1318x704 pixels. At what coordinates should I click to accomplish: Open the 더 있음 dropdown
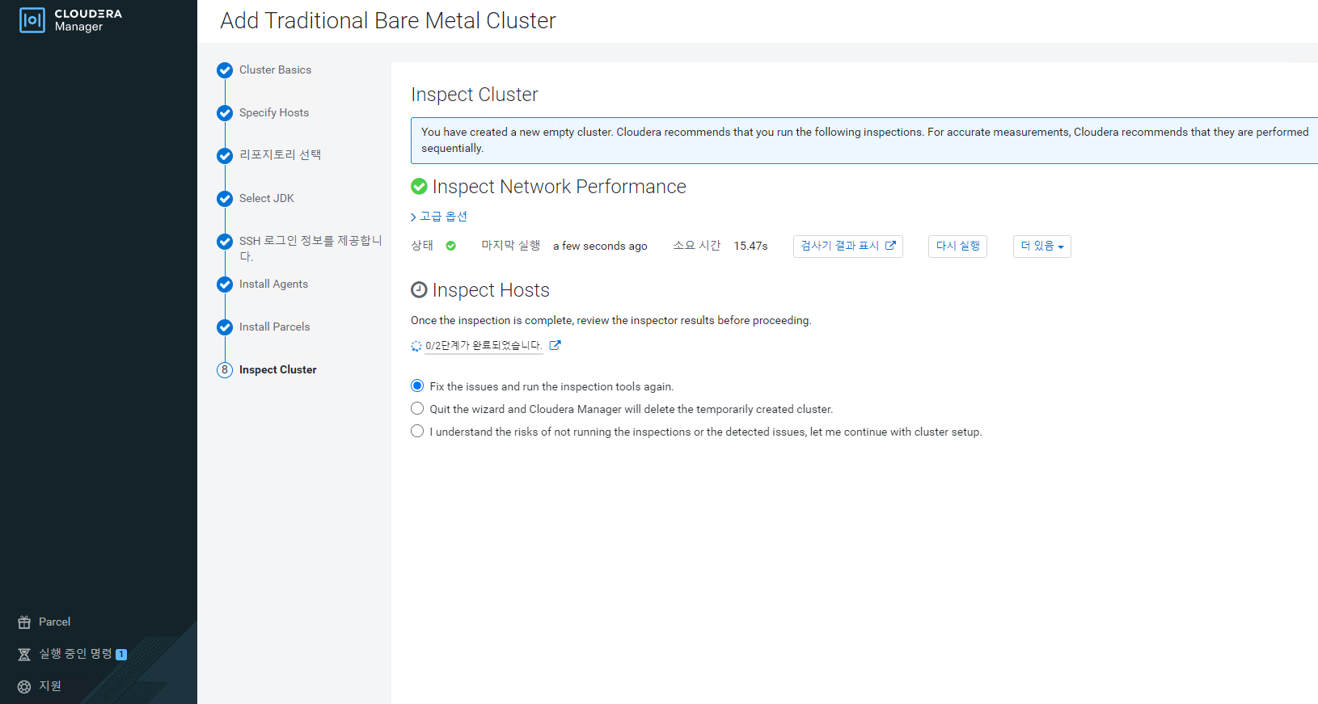point(1042,247)
